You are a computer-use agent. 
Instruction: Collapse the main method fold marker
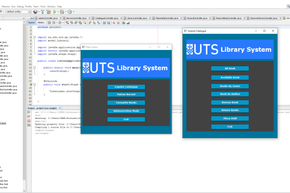point(34,68)
